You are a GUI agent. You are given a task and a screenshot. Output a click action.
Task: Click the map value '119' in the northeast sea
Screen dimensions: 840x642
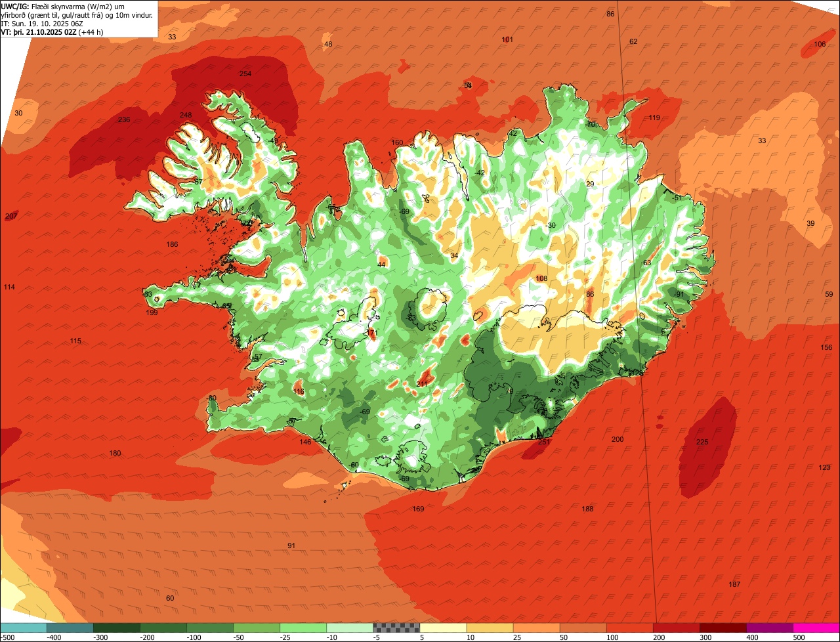click(654, 118)
